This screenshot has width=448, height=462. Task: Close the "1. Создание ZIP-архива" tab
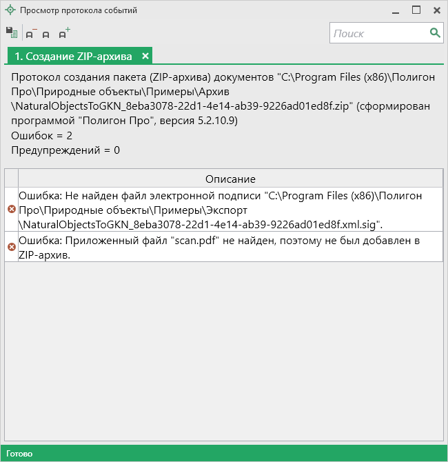point(145,56)
